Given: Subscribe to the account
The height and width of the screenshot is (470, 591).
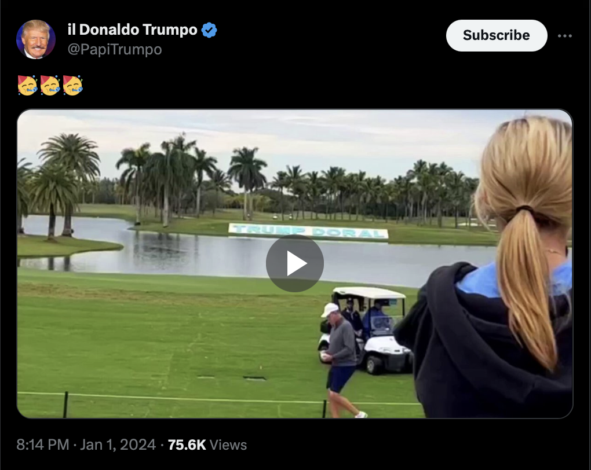Looking at the screenshot, I should point(497,35).
